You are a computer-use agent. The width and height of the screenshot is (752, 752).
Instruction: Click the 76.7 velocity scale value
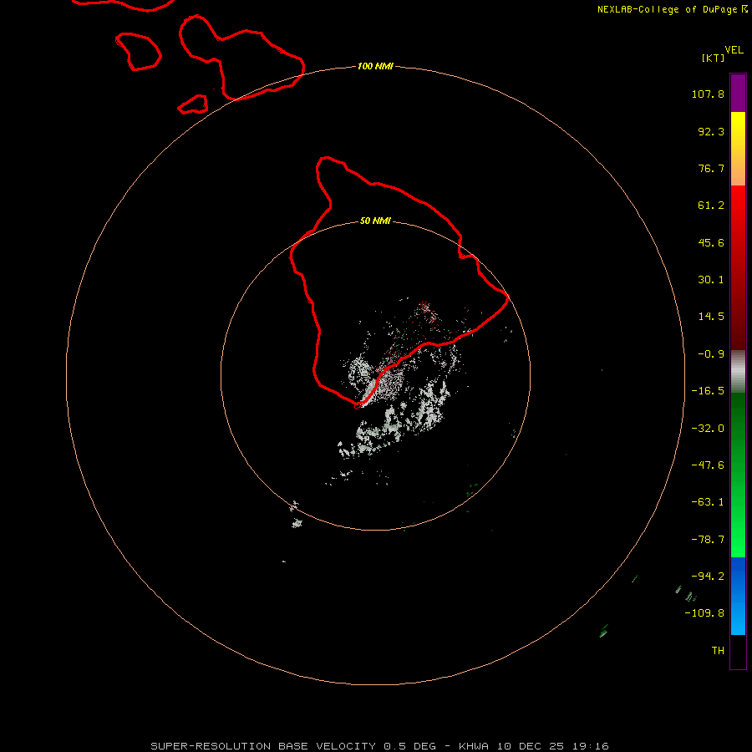point(711,168)
